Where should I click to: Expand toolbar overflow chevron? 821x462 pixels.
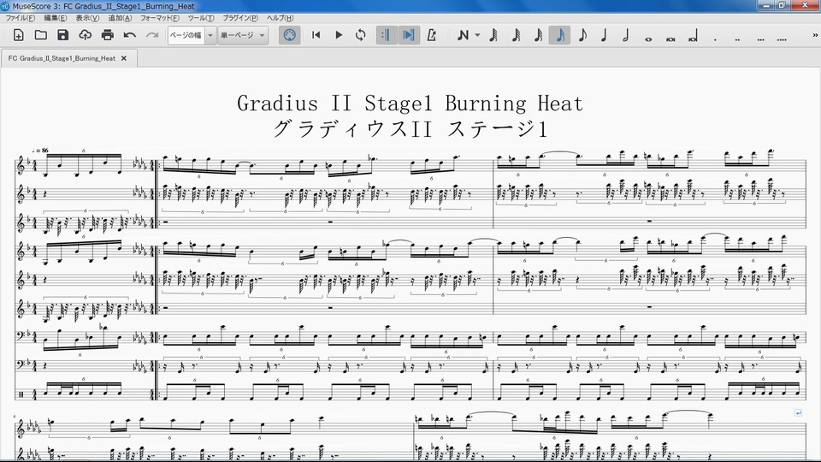point(815,35)
